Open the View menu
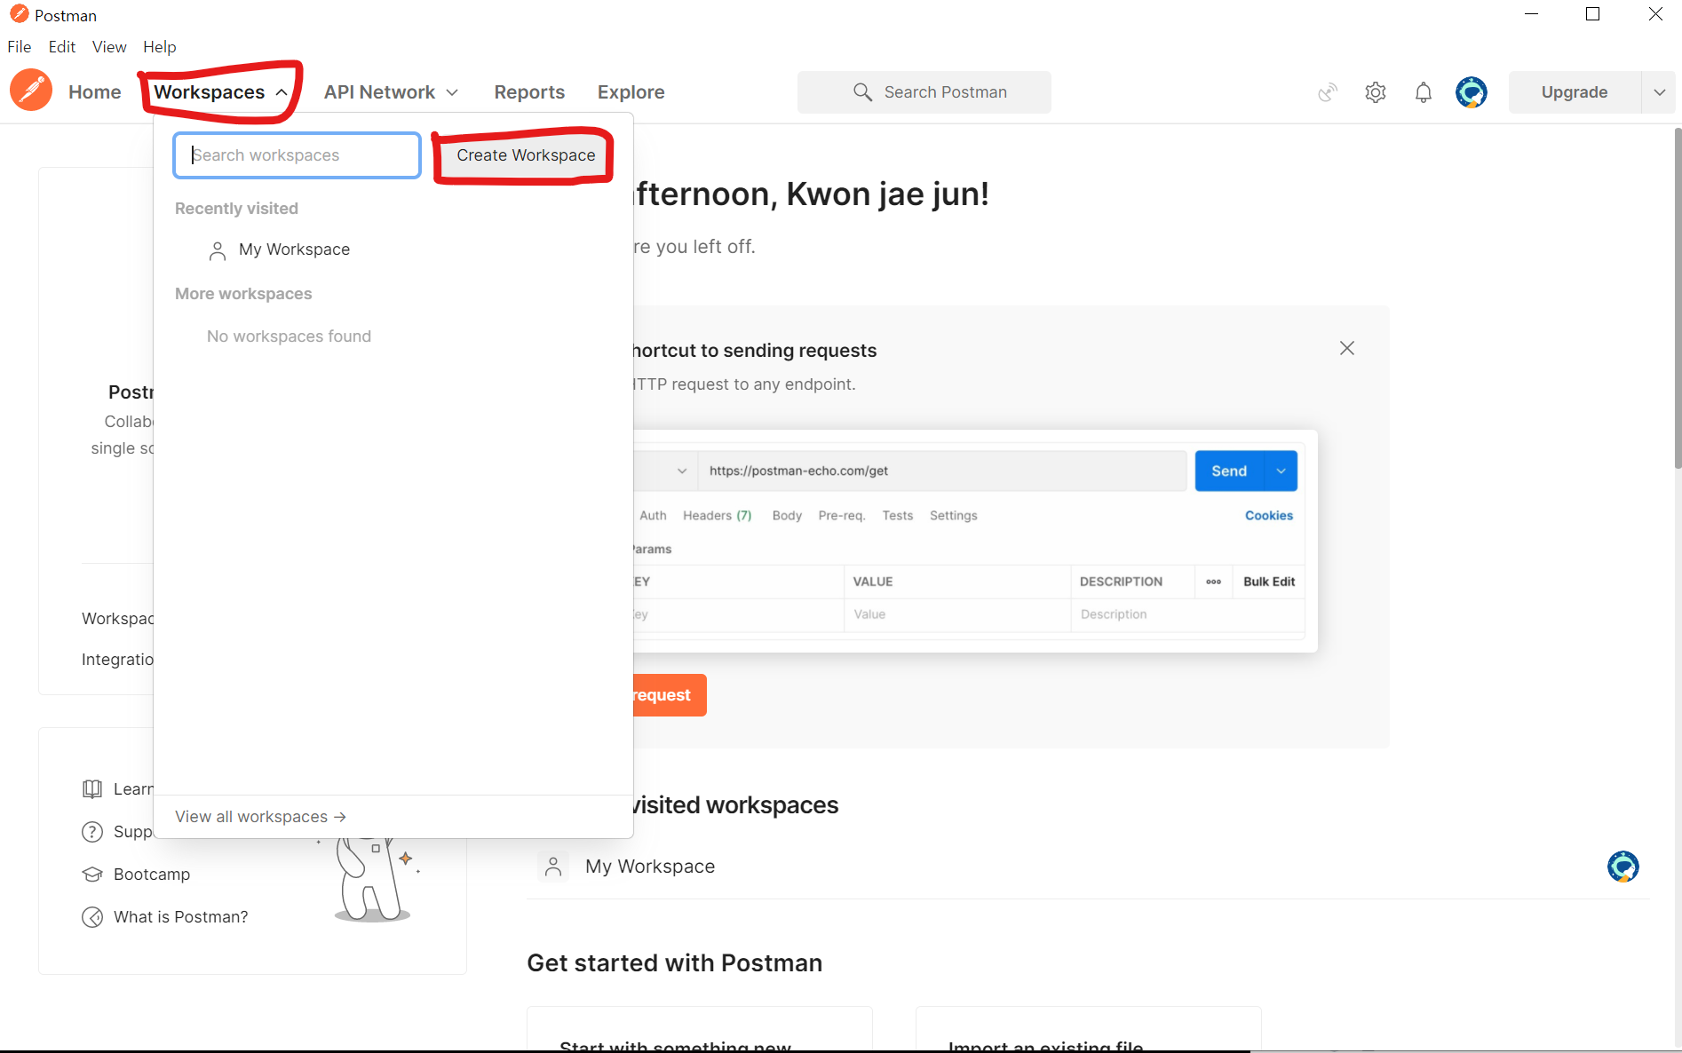Screen dimensions: 1682x1053 (x=109, y=47)
